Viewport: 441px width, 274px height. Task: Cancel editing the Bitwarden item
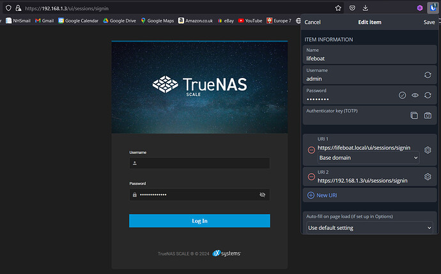312,22
